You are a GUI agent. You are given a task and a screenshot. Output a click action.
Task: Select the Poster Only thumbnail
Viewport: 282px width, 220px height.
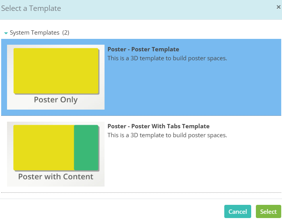56,77
